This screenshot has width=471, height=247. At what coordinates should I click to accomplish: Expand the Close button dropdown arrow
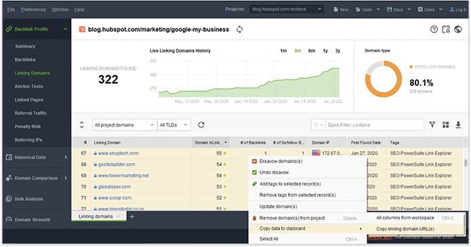(x=441, y=9)
